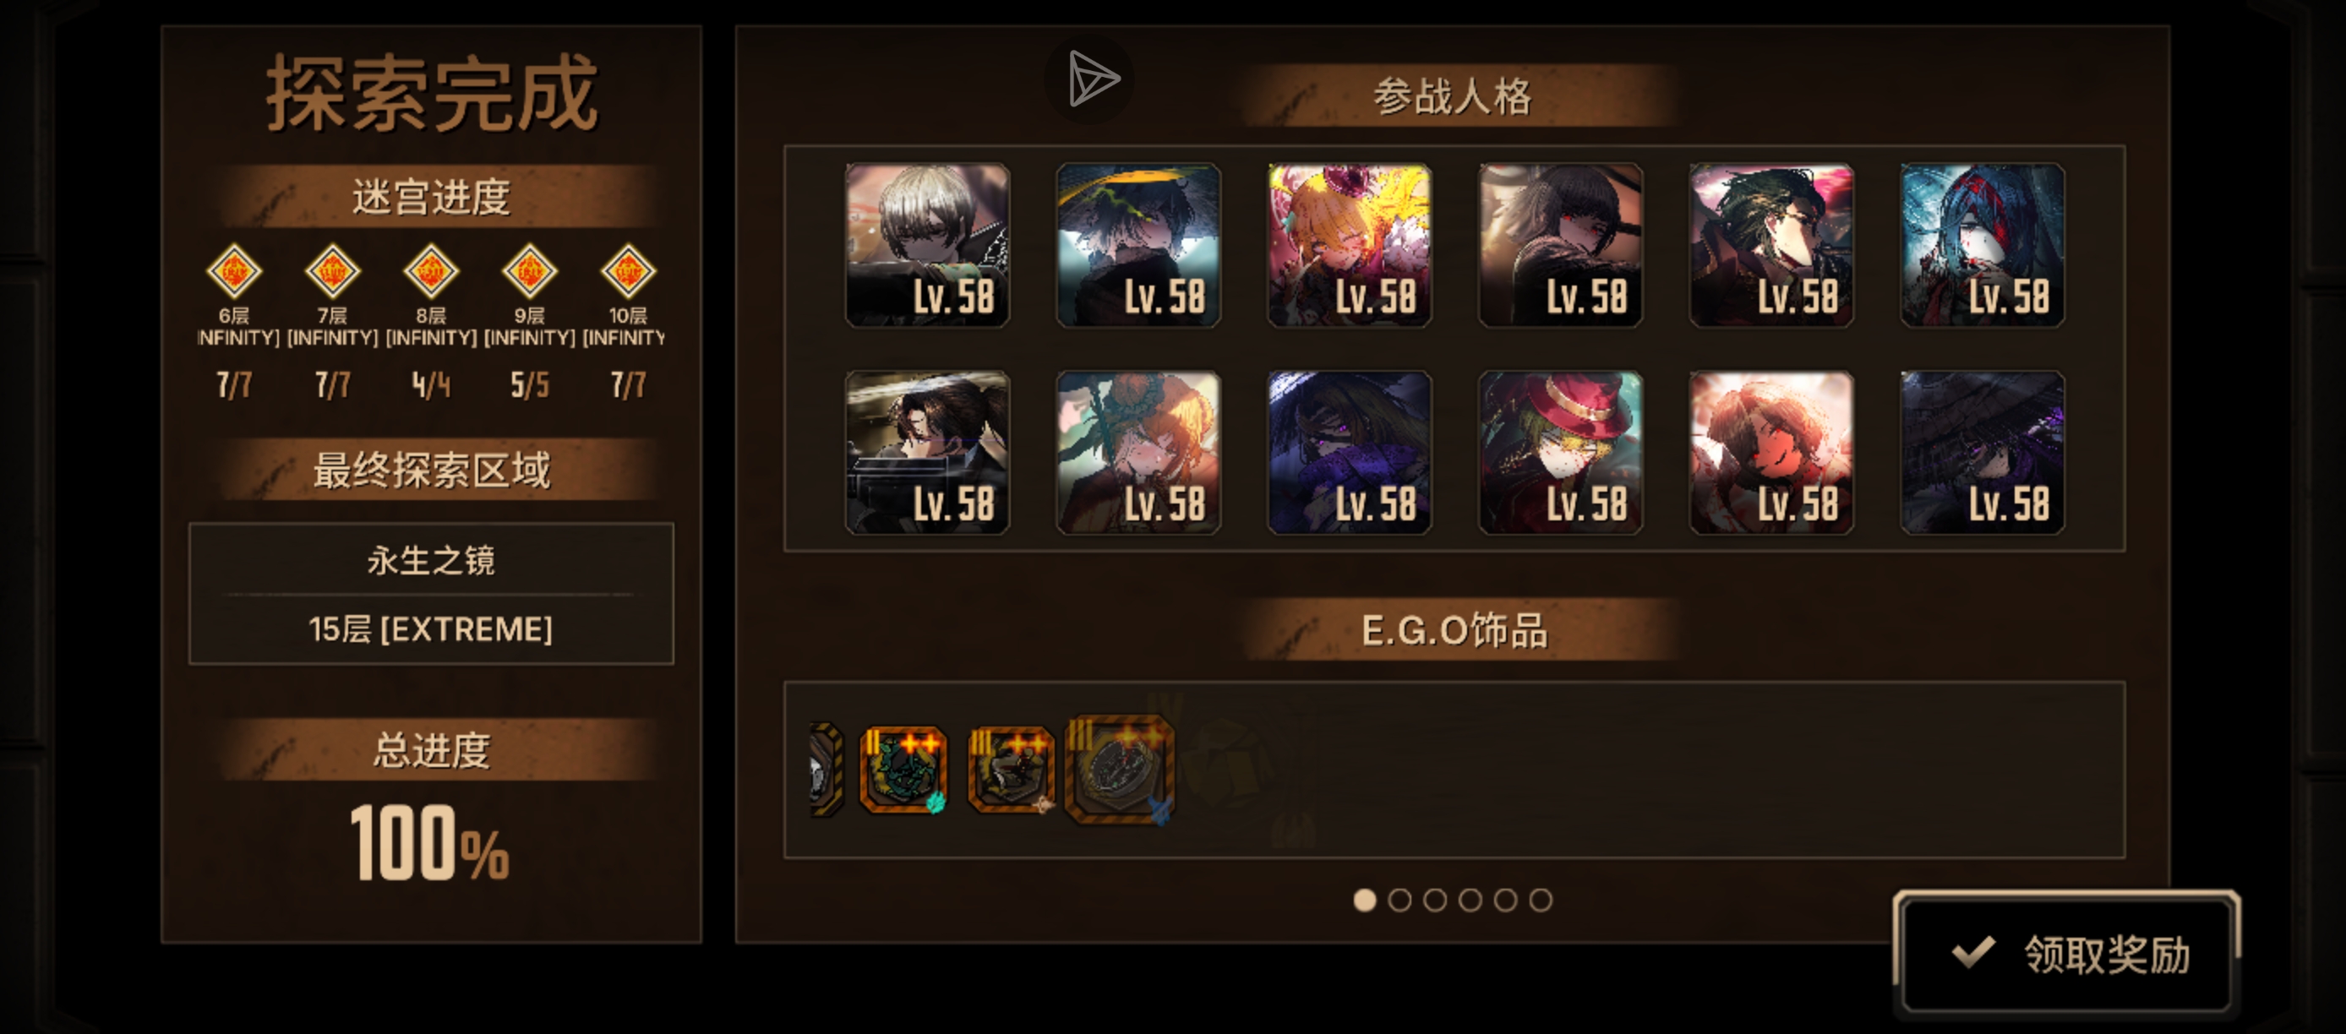Select the large round shield E.G.O gift

click(1121, 770)
